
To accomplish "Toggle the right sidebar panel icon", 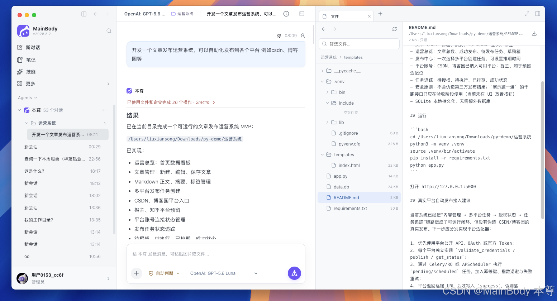I will [x=538, y=14].
